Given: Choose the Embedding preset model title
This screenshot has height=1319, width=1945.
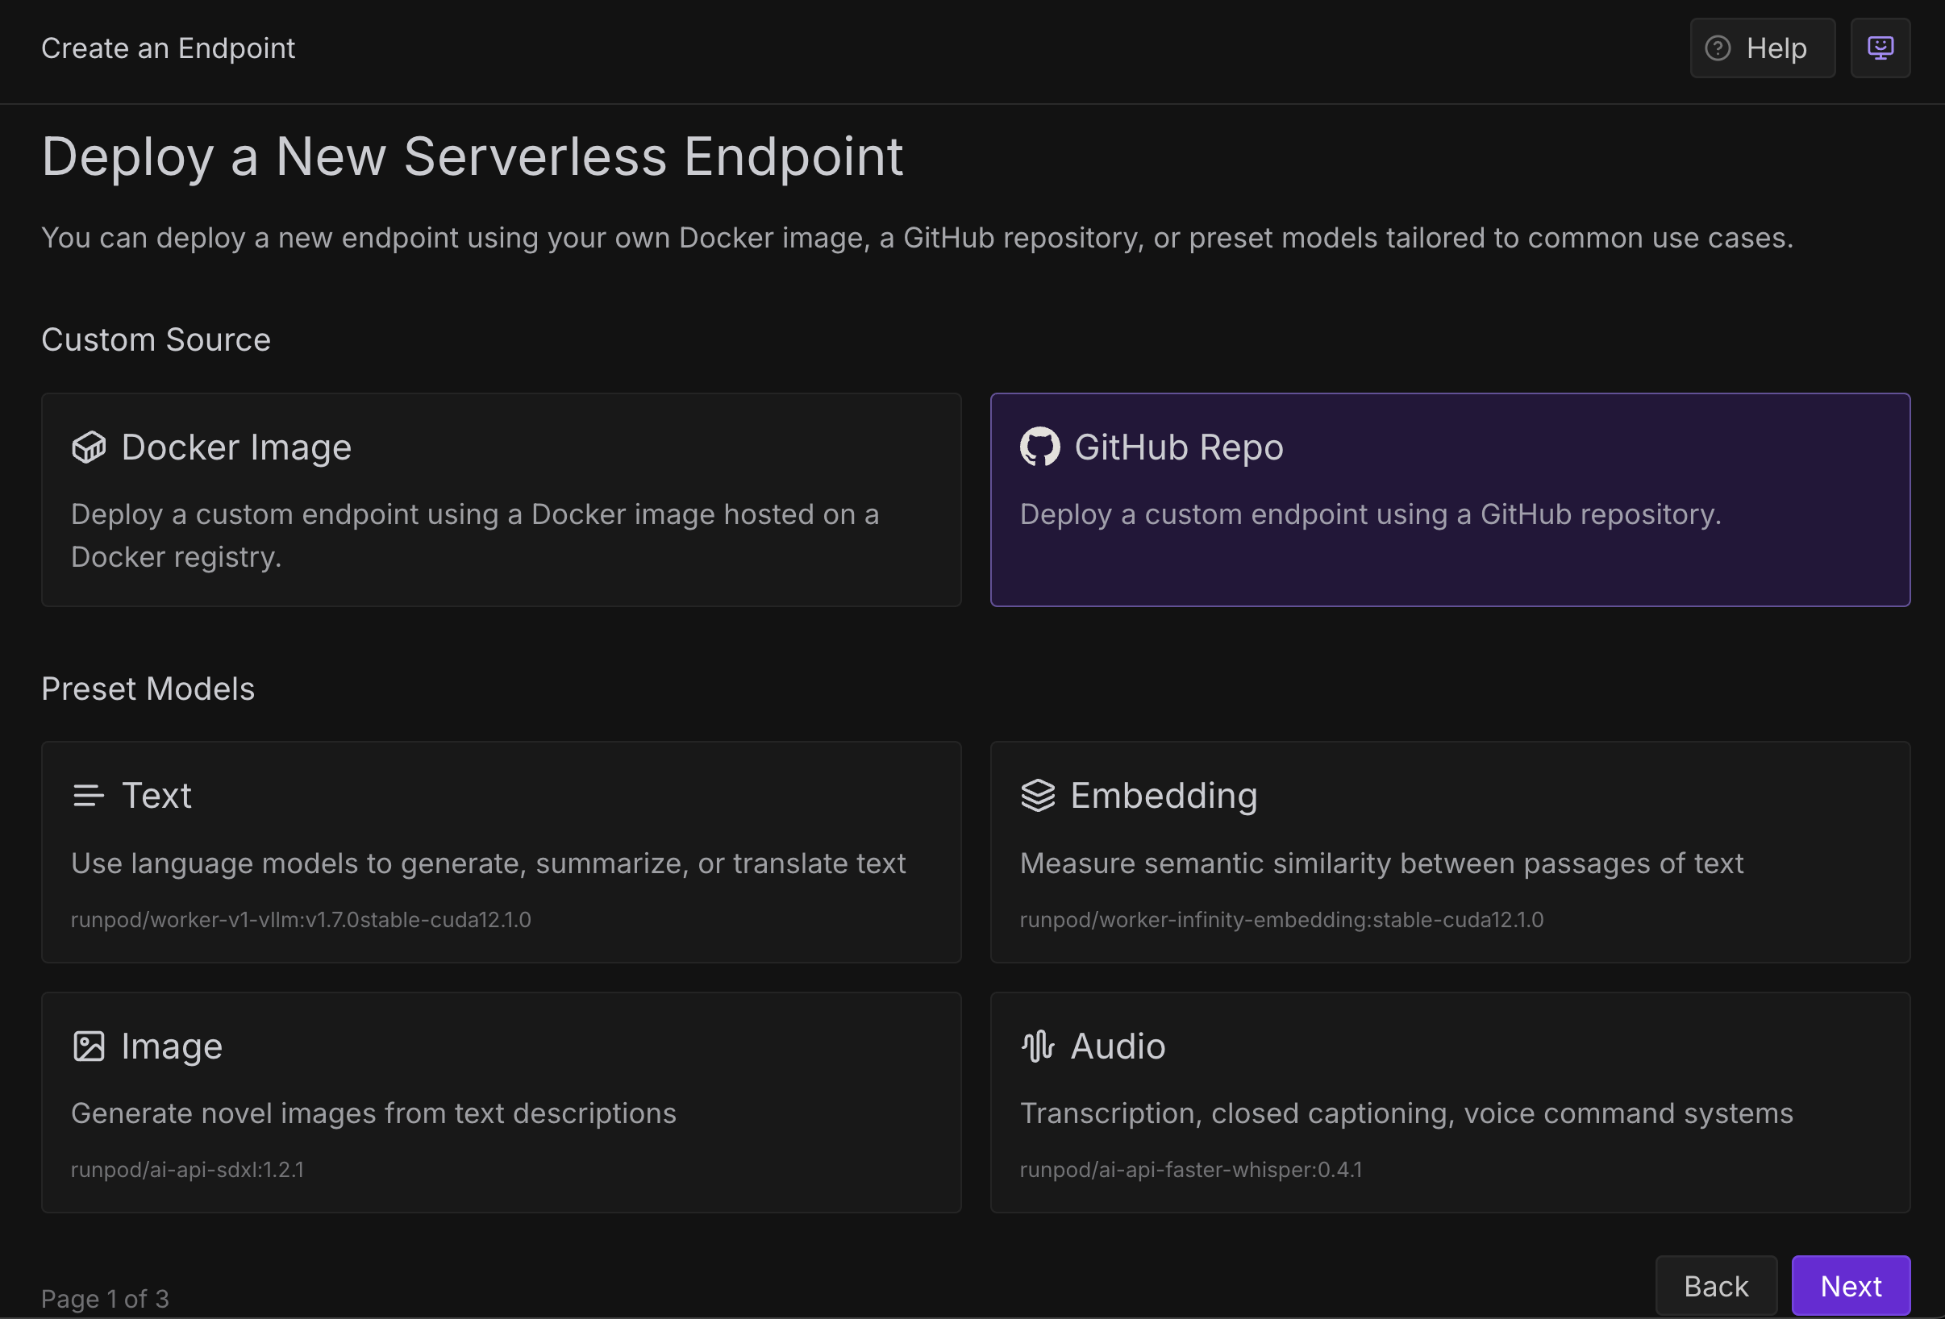Looking at the screenshot, I should pyautogui.click(x=1164, y=796).
